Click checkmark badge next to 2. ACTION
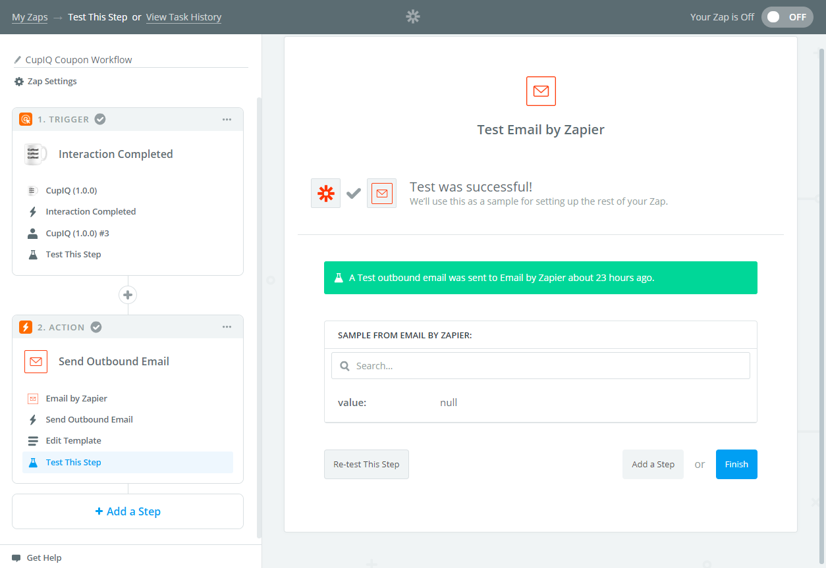The height and width of the screenshot is (568, 826). 96,327
